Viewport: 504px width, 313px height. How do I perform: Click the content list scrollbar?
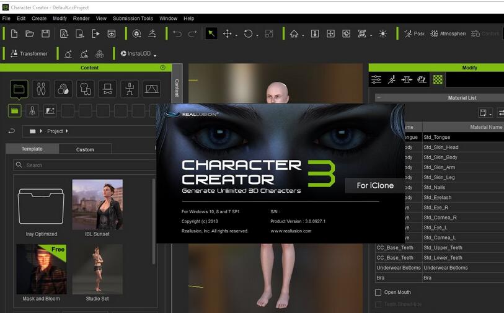pyautogui.click(x=154, y=222)
